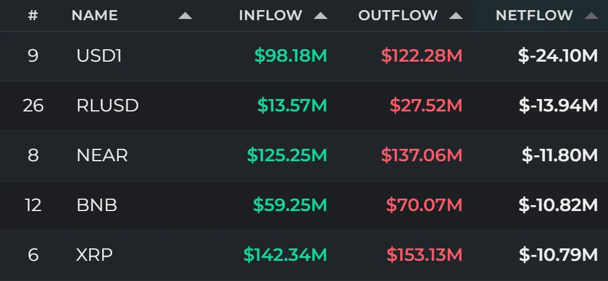
Task: Click rank number 26 for RLUSD
Action: click(33, 106)
